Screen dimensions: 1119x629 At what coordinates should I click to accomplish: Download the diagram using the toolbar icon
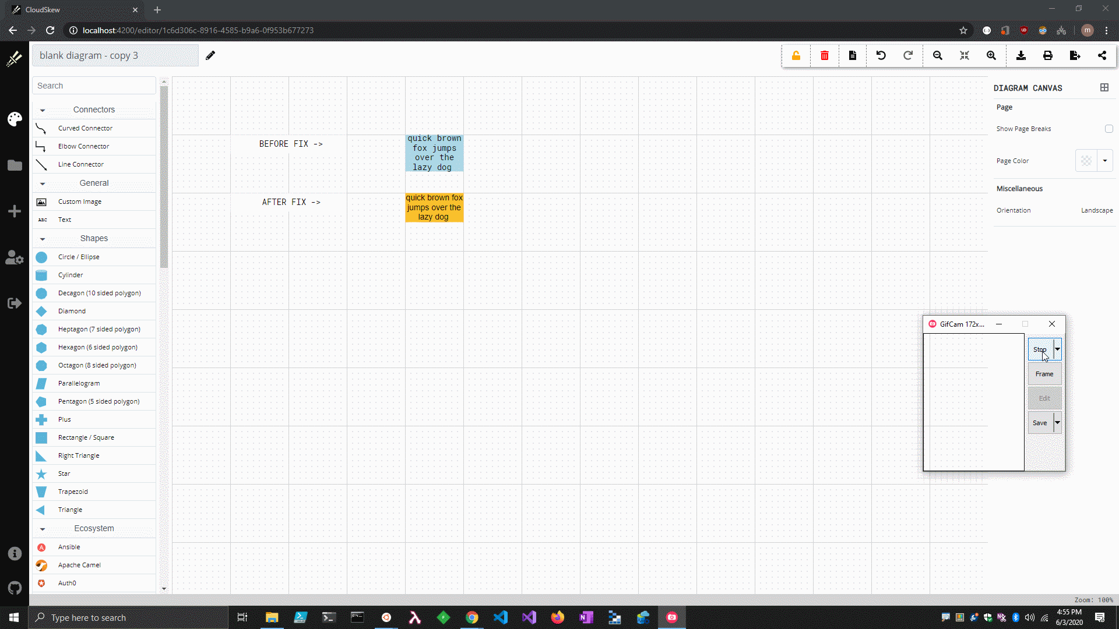click(x=1021, y=55)
